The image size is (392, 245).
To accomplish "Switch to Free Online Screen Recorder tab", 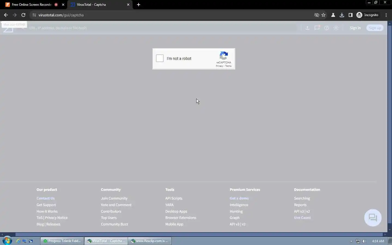I will point(31,5).
